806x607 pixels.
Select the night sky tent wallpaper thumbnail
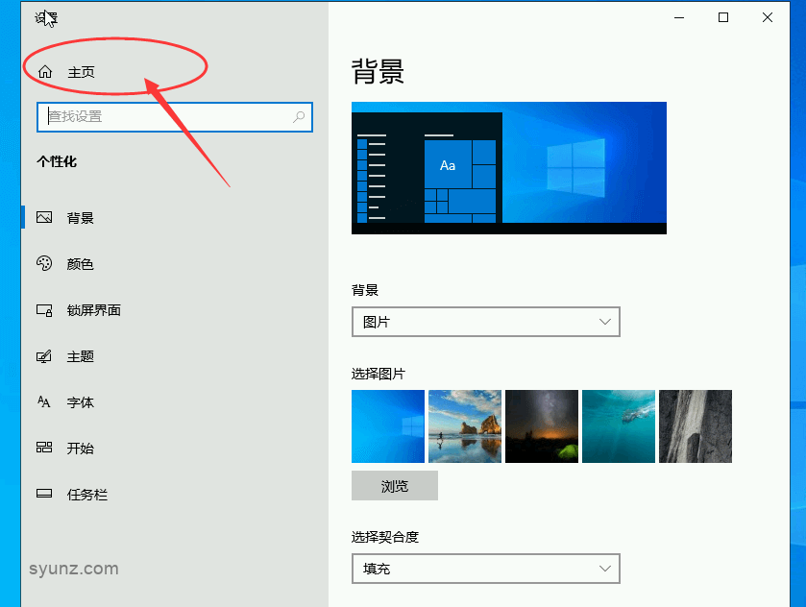click(542, 426)
